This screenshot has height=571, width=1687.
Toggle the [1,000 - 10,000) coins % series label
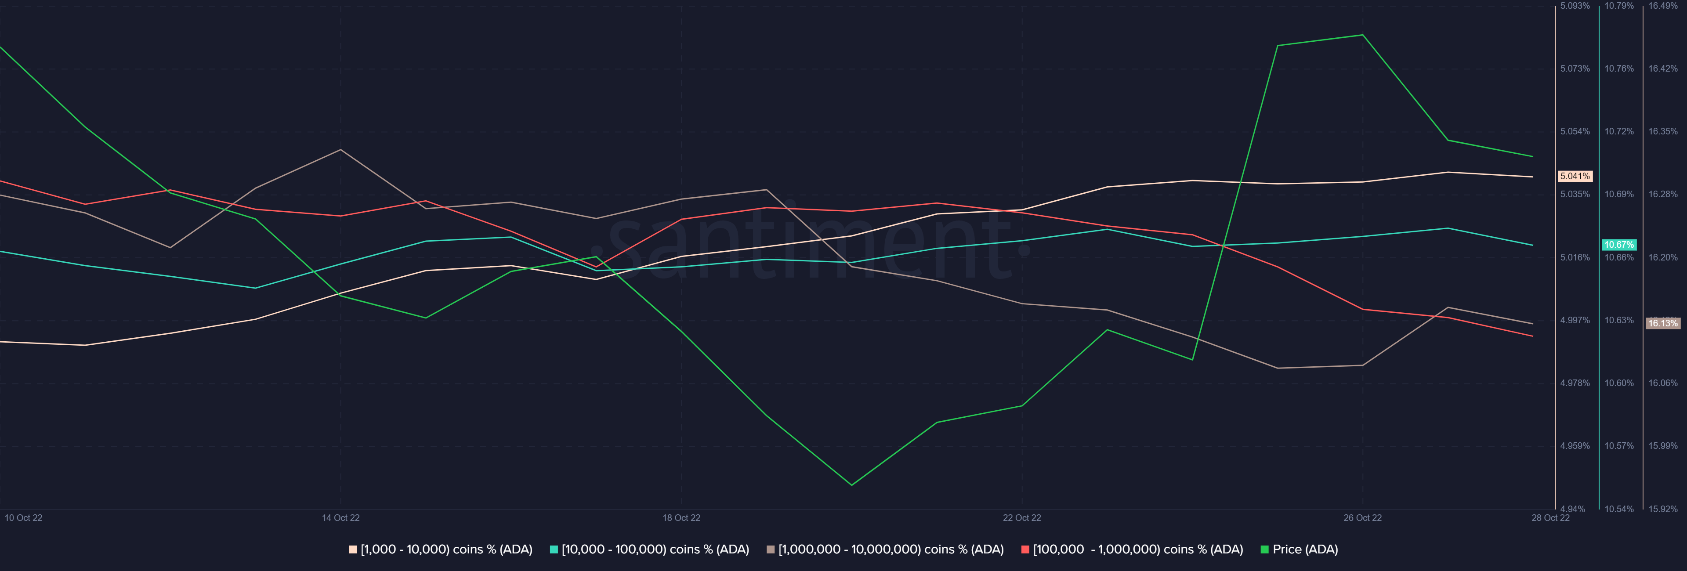click(x=447, y=549)
